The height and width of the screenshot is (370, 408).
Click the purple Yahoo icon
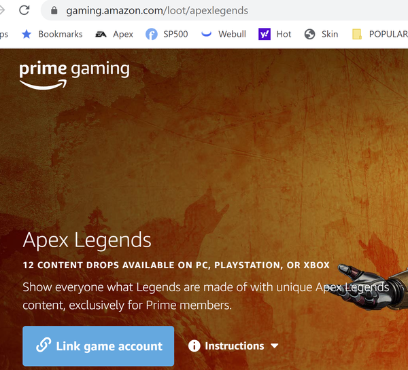click(x=265, y=34)
